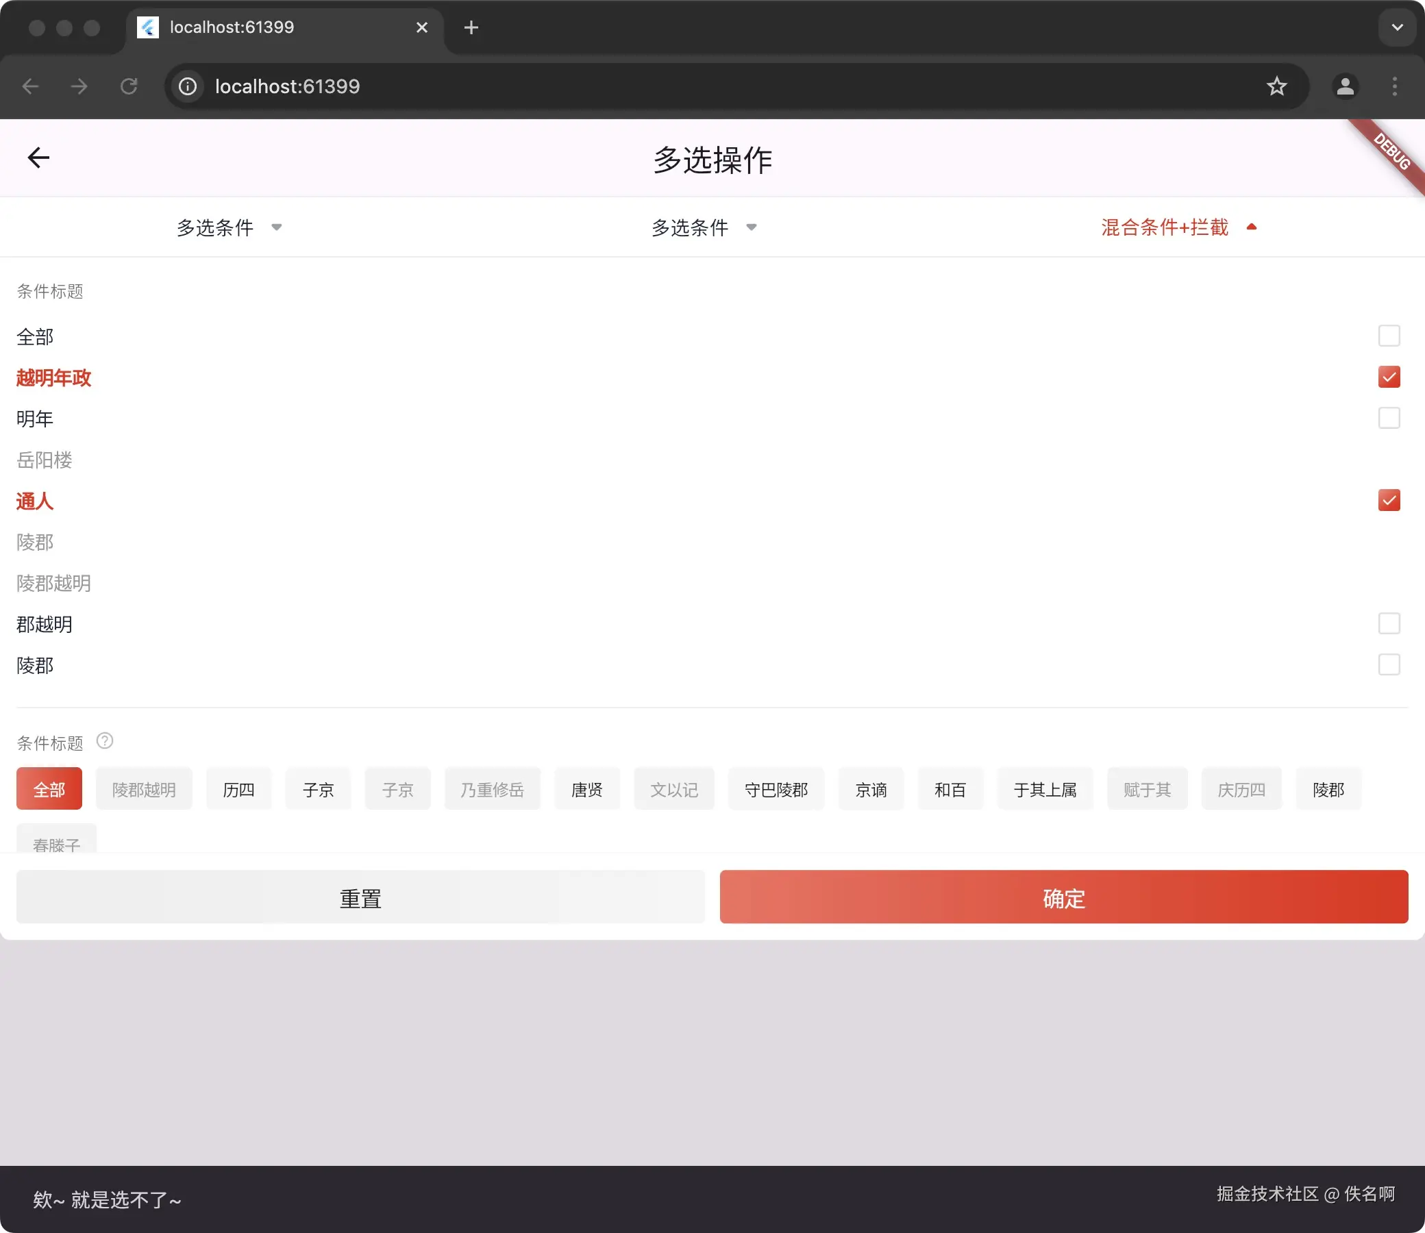The width and height of the screenshot is (1425, 1233).
Task: Uncheck the 越明年政 checkbox
Action: 1389,377
